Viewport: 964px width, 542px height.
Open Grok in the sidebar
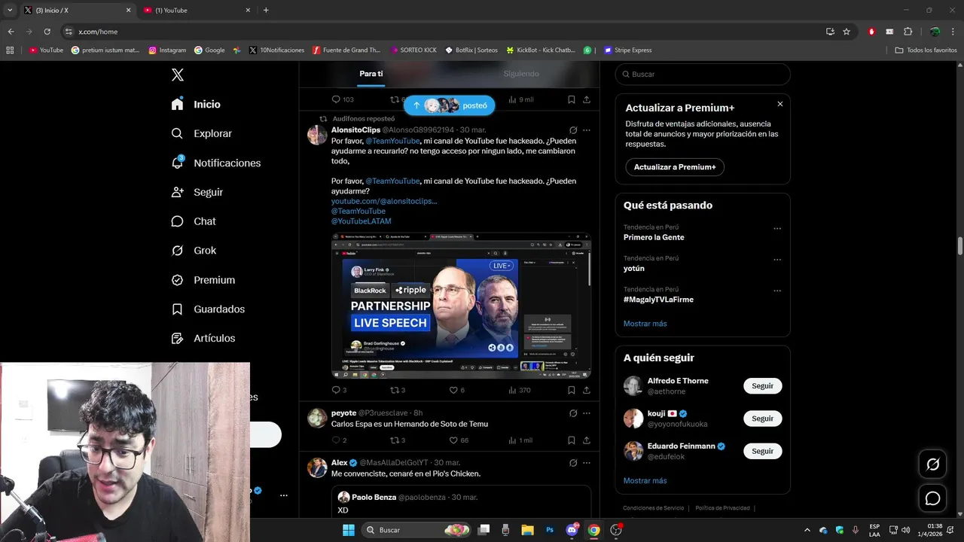coord(194,251)
